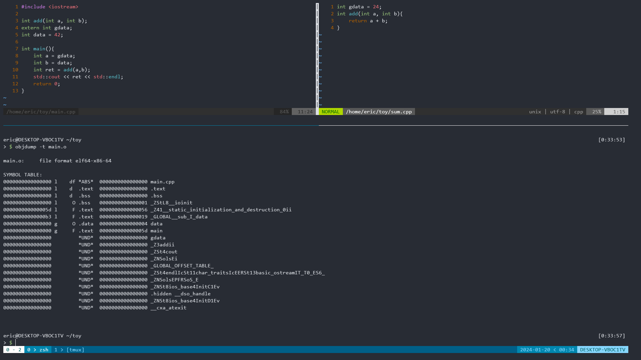Click the main symbol row

[x=157, y=231]
